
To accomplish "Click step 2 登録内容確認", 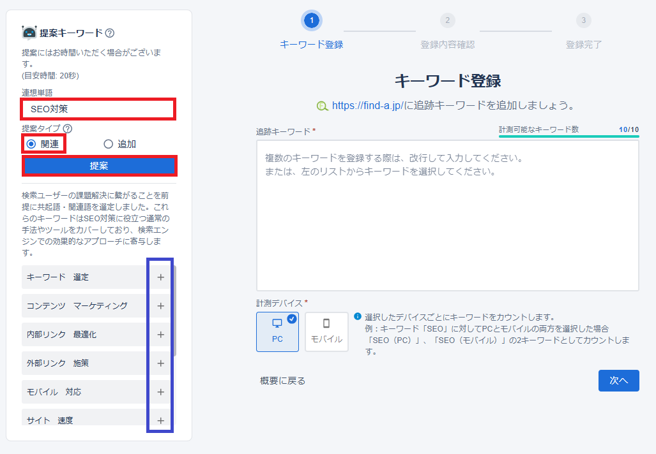I will click(447, 30).
